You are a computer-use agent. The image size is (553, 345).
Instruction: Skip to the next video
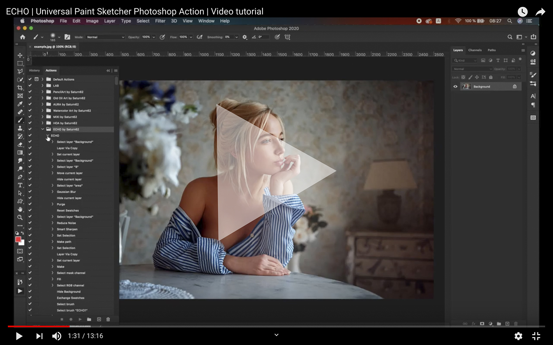(39, 336)
